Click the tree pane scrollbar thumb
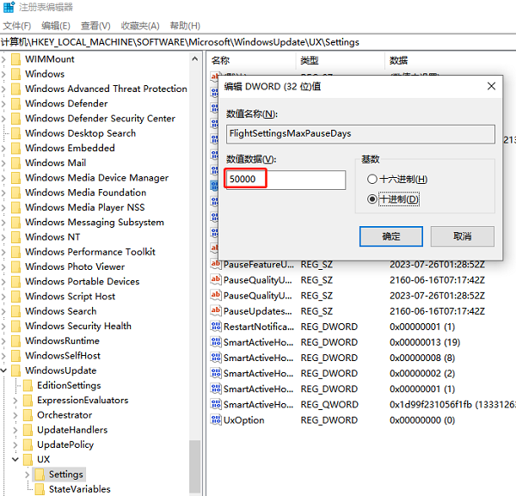The height and width of the screenshot is (496, 516). [x=195, y=467]
